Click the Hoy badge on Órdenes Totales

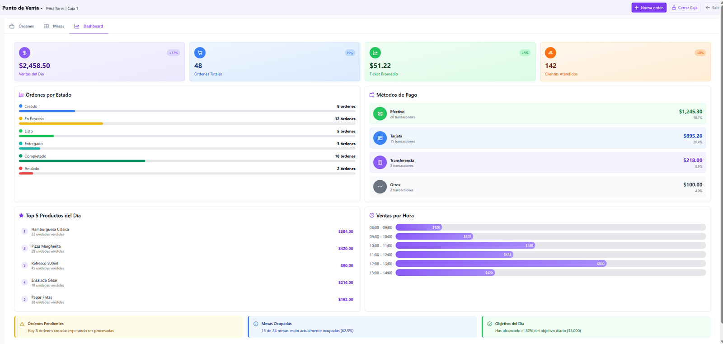(x=350, y=53)
